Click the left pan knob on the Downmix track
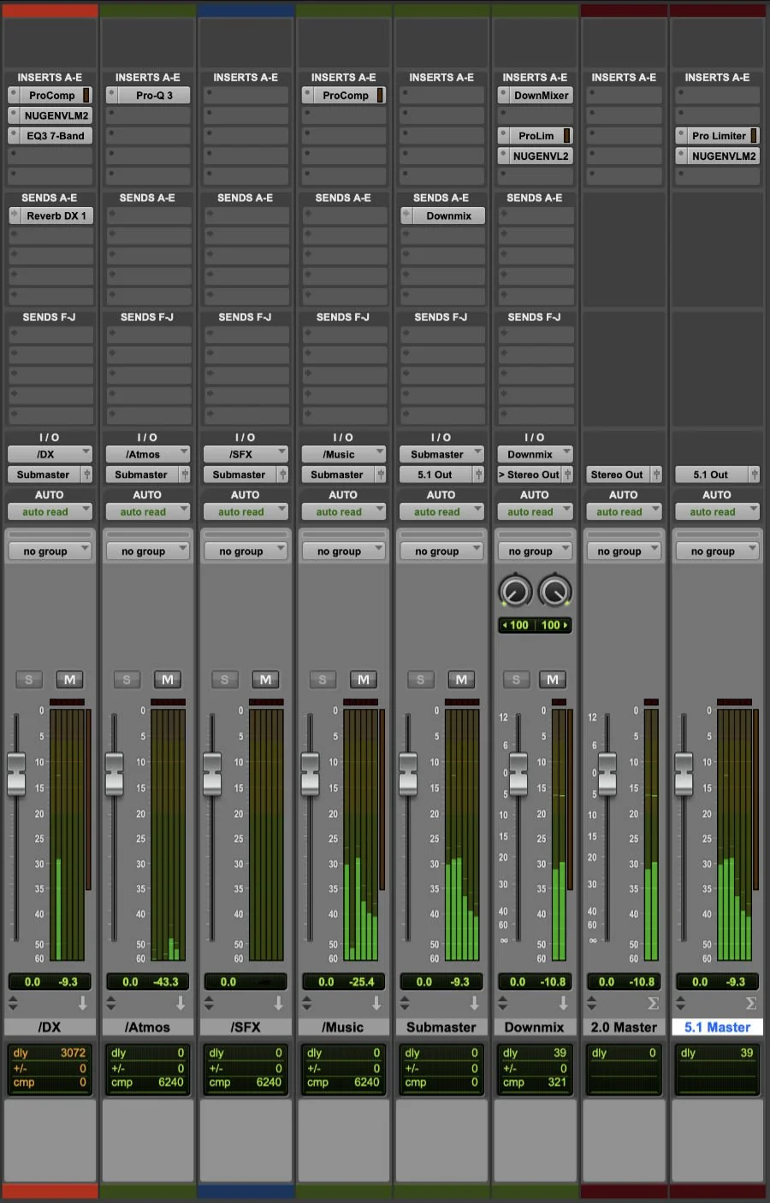Image resolution: width=770 pixels, height=1203 pixels. click(x=516, y=590)
